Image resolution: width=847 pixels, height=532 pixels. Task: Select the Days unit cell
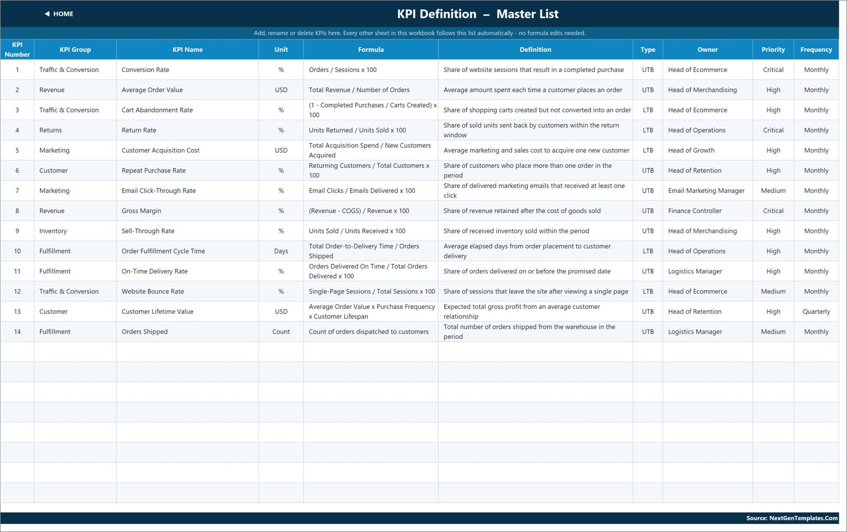(x=281, y=251)
